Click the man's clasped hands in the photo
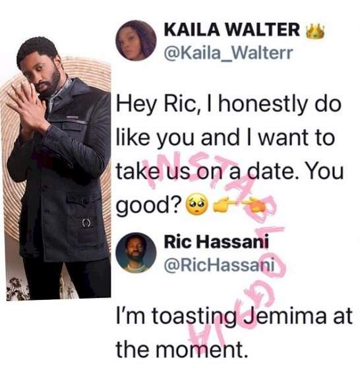This screenshot has height=375, width=360. (x=26, y=107)
